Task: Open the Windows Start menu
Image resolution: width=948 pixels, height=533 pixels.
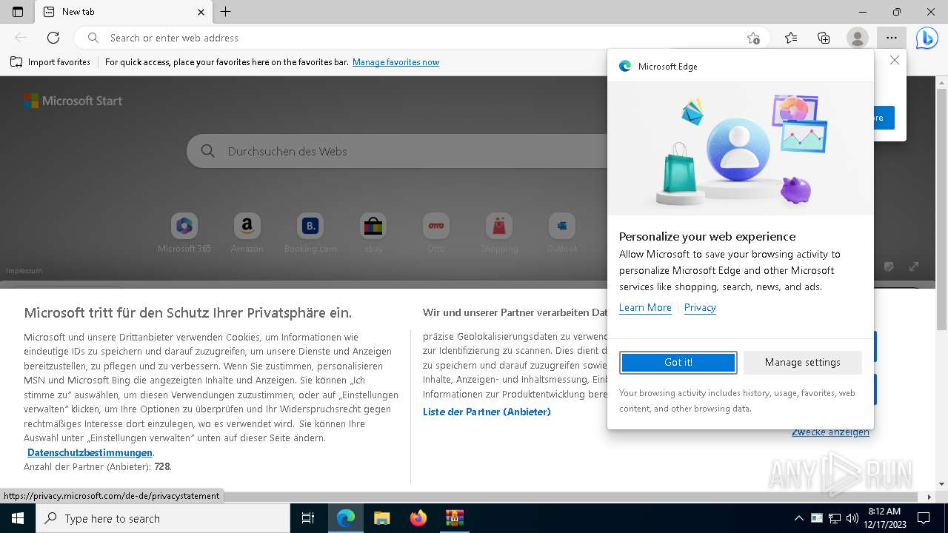Action: (x=18, y=518)
